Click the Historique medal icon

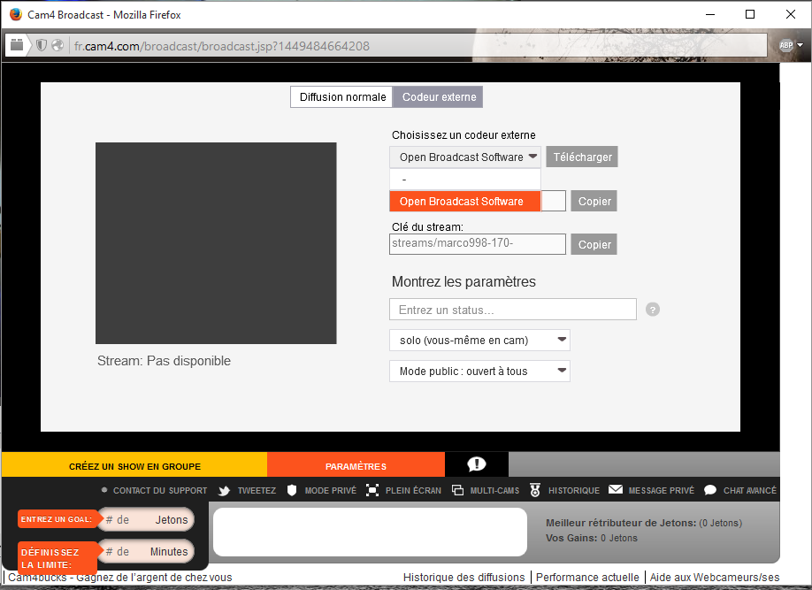535,490
